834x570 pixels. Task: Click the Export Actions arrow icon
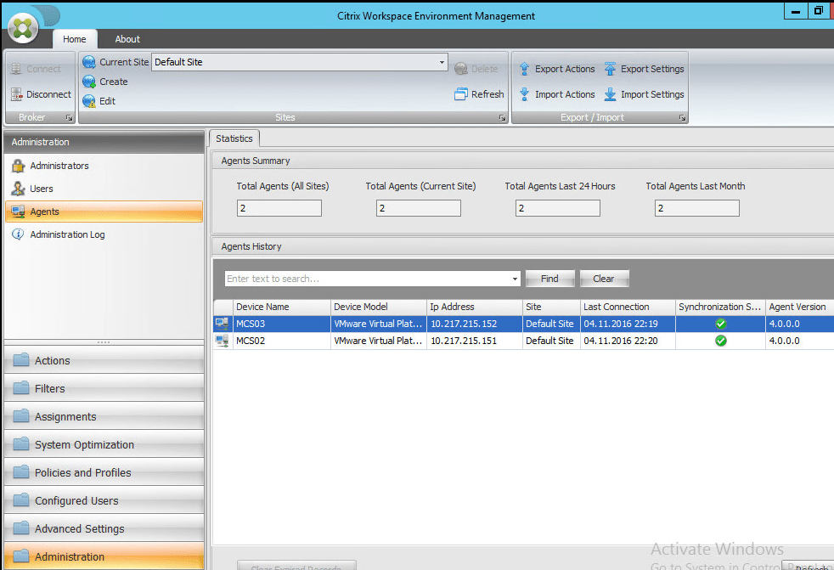[x=525, y=69]
